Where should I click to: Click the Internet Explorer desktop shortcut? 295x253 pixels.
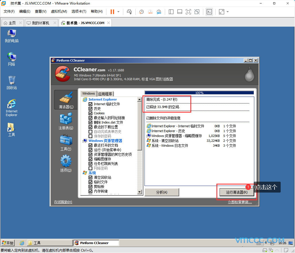(12, 108)
